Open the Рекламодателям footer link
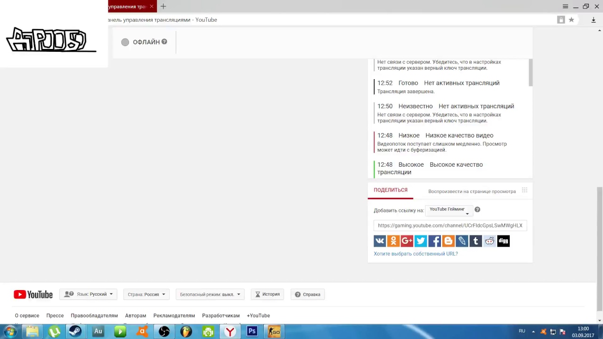 (x=174, y=315)
